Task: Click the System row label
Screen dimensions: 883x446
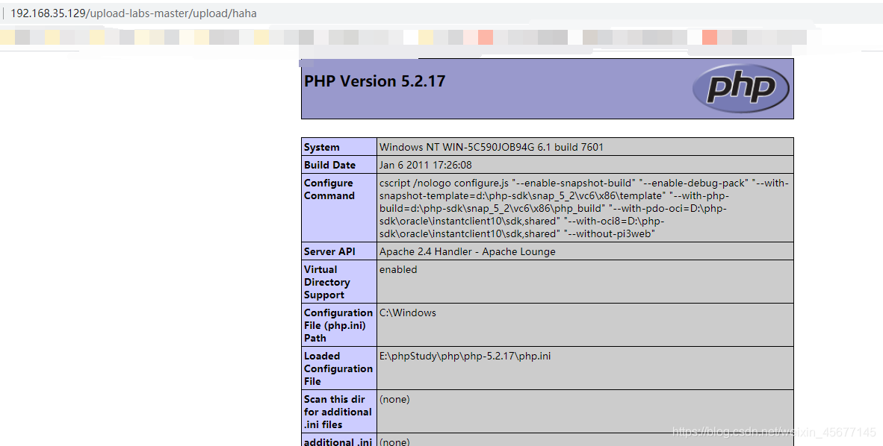Action: [321, 148]
